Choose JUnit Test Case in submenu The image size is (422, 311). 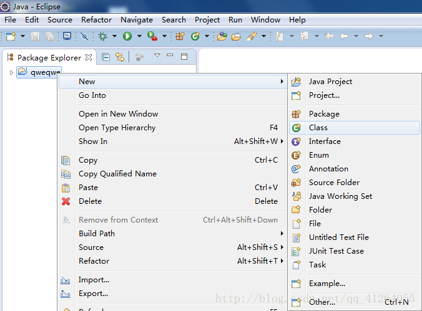pos(355,251)
